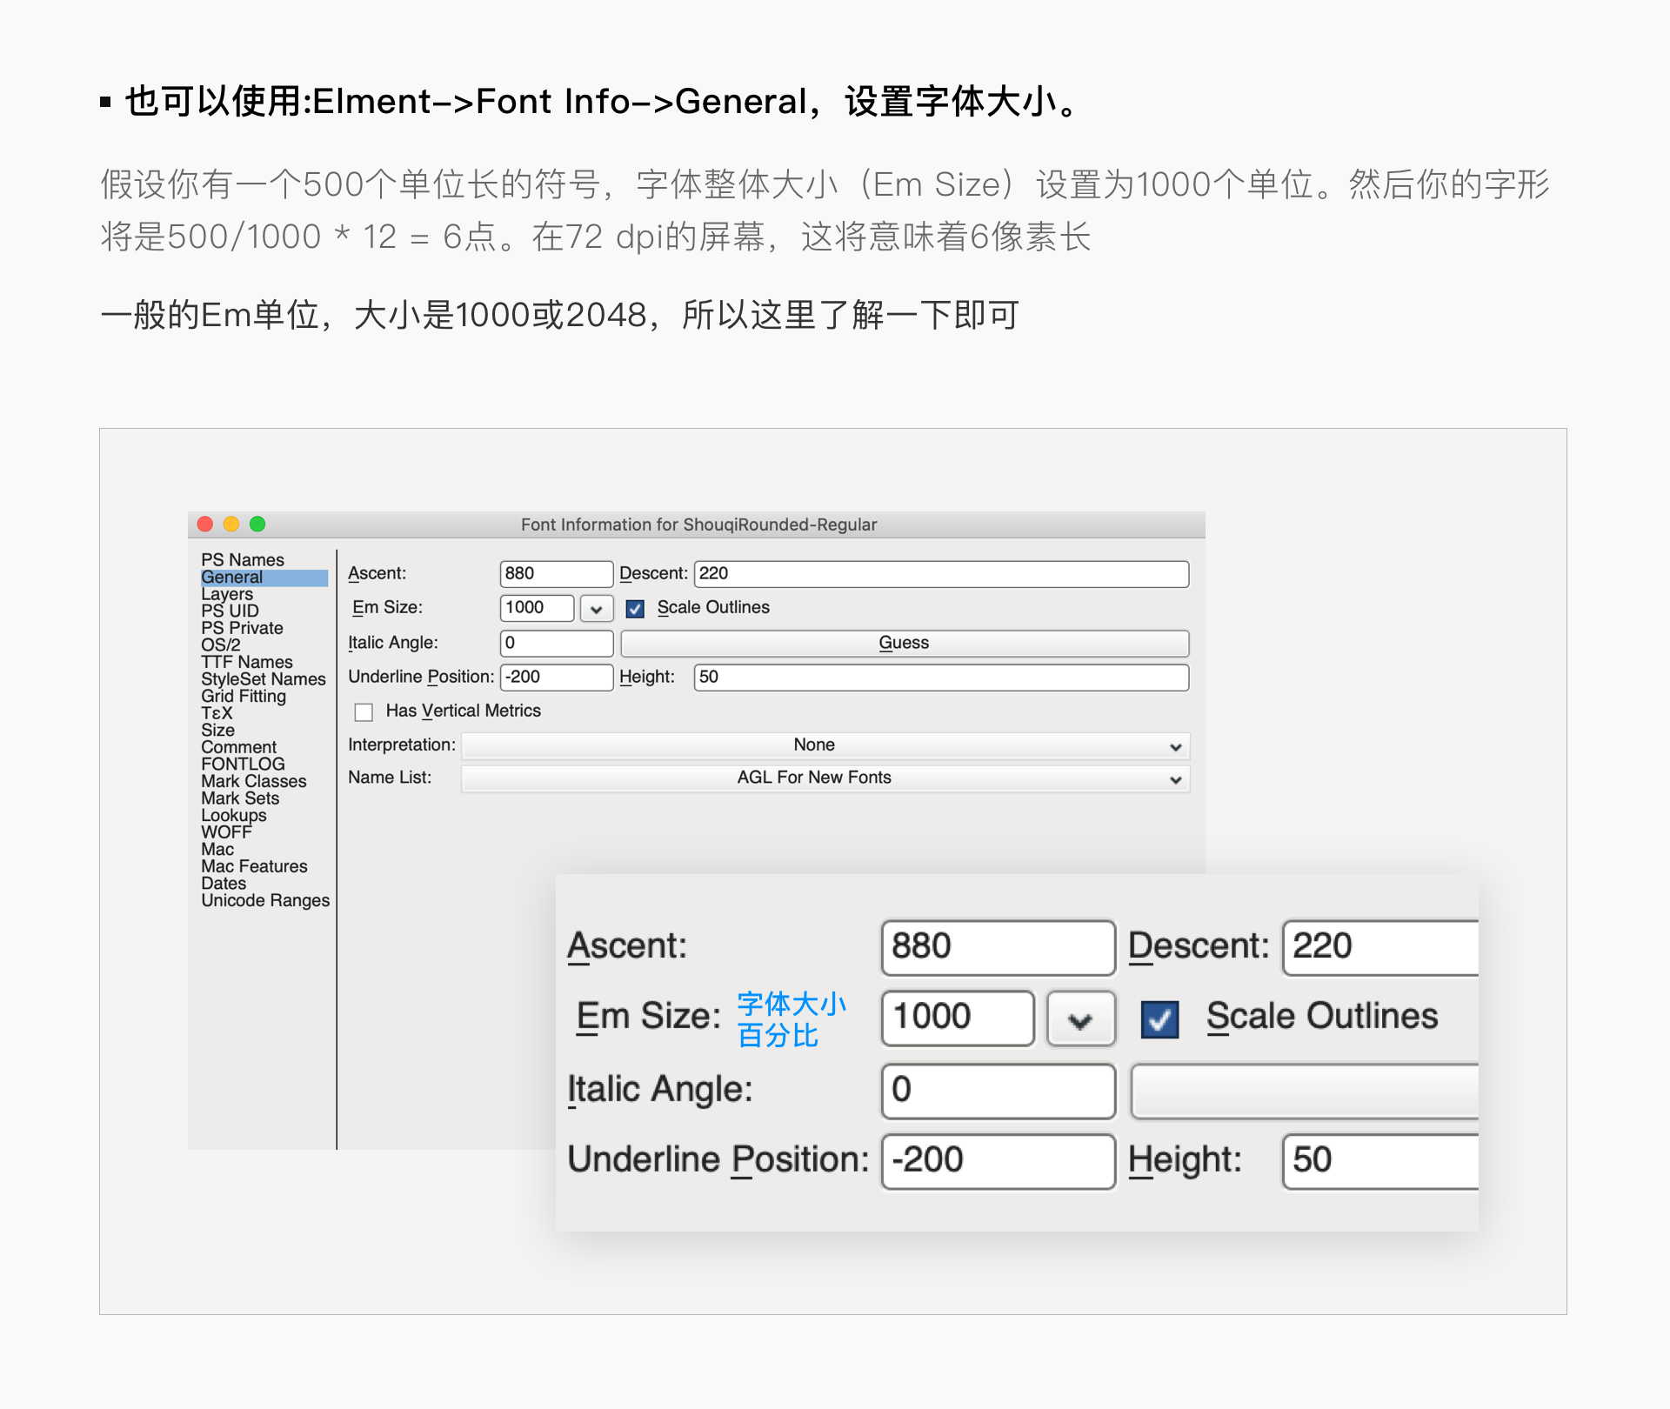1670x1409 pixels.
Task: Open the enlarged Em Size dropdown arrow
Action: click(x=1080, y=1019)
